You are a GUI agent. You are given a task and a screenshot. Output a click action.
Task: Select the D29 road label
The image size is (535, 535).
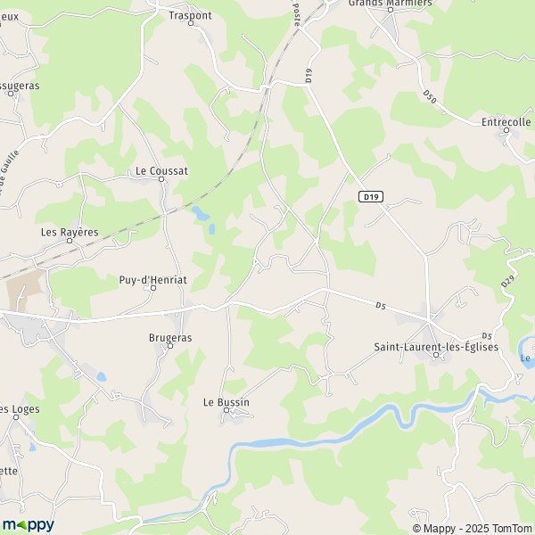pyautogui.click(x=507, y=282)
